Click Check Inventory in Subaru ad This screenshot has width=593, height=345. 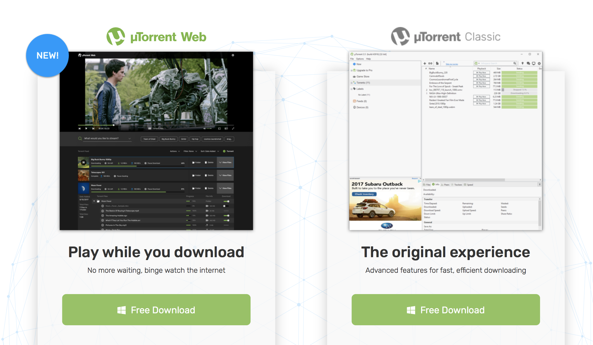[x=364, y=194]
